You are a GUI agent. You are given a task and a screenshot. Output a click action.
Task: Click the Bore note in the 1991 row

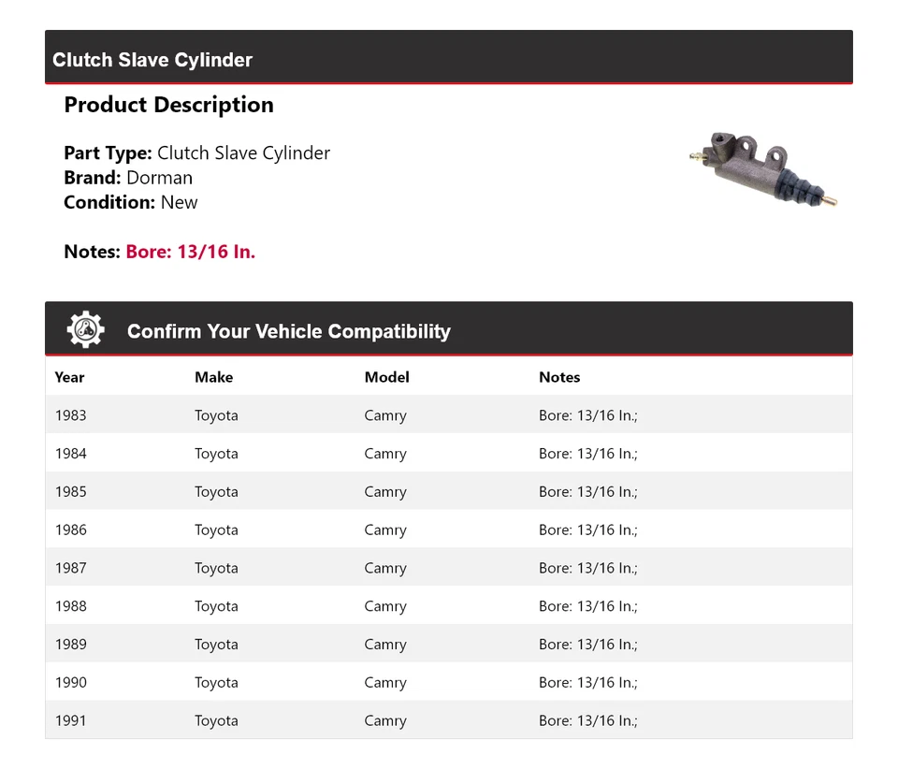pyautogui.click(x=588, y=721)
